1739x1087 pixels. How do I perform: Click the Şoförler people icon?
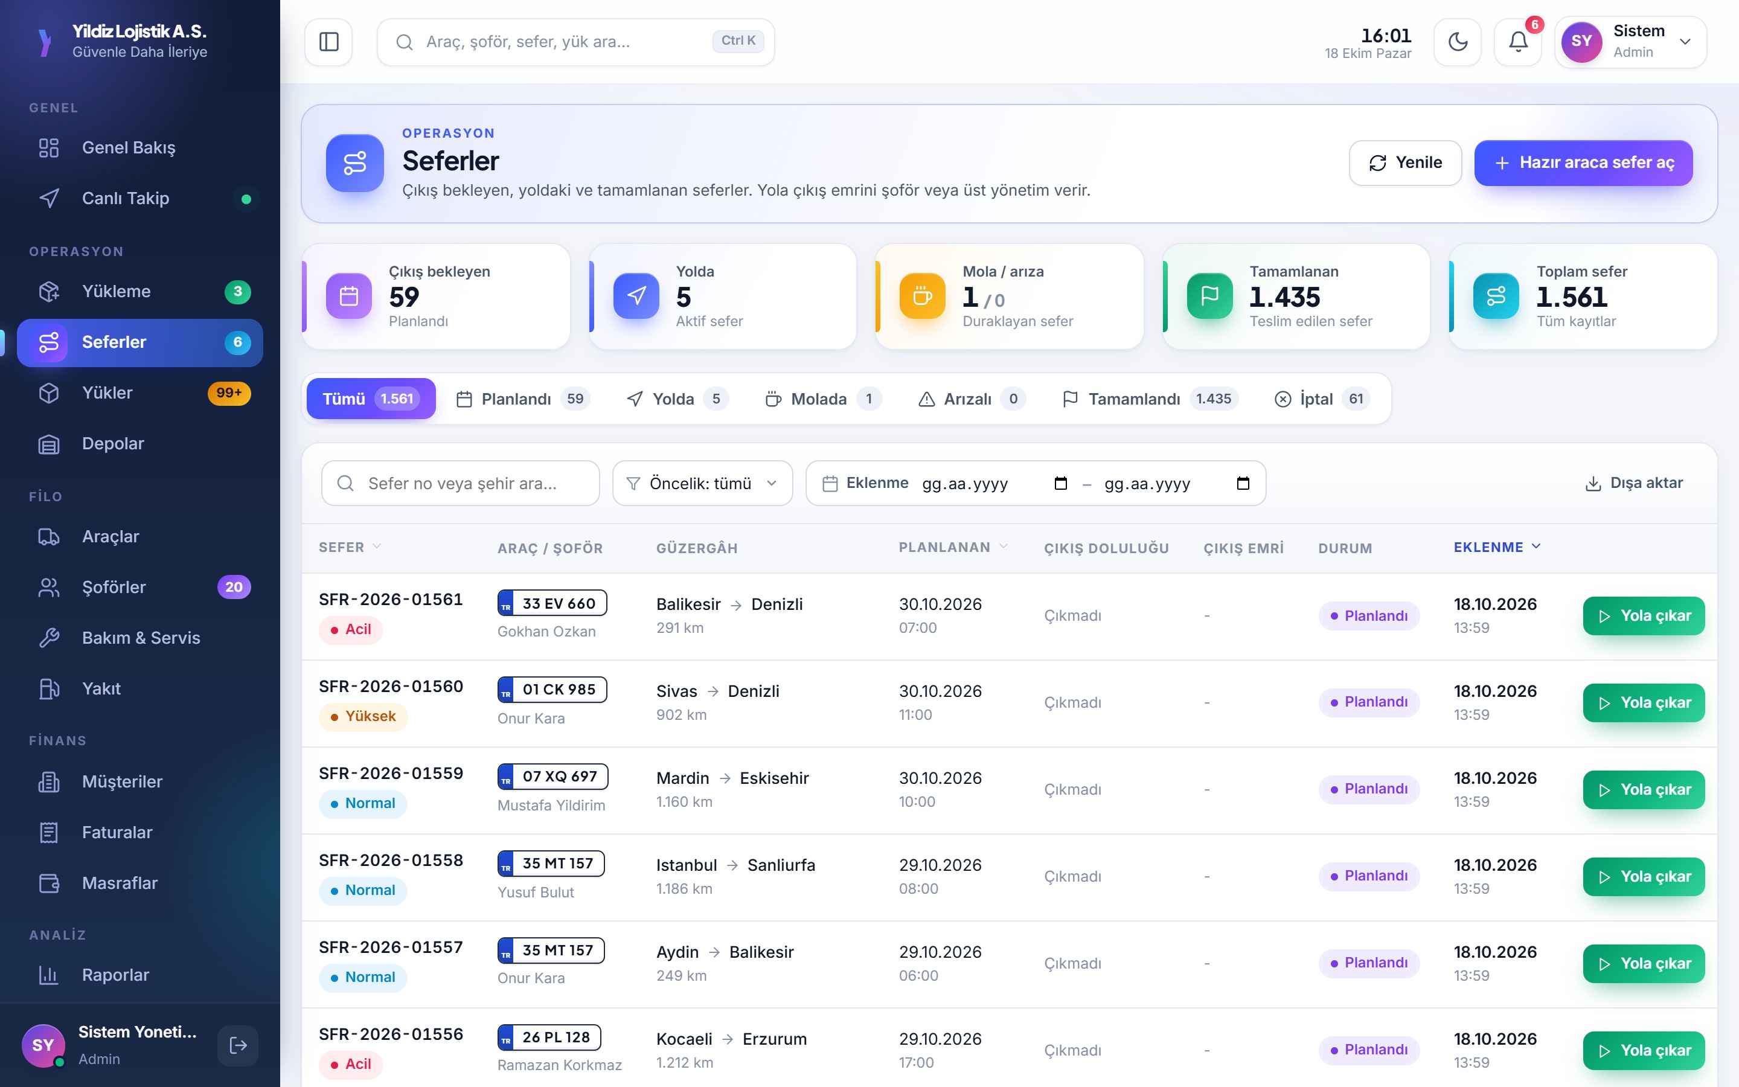pos(49,588)
